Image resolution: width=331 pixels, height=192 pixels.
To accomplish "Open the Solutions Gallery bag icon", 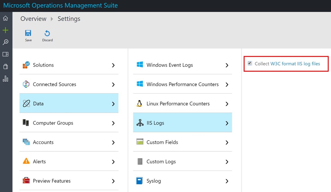I will pyautogui.click(x=5, y=67).
